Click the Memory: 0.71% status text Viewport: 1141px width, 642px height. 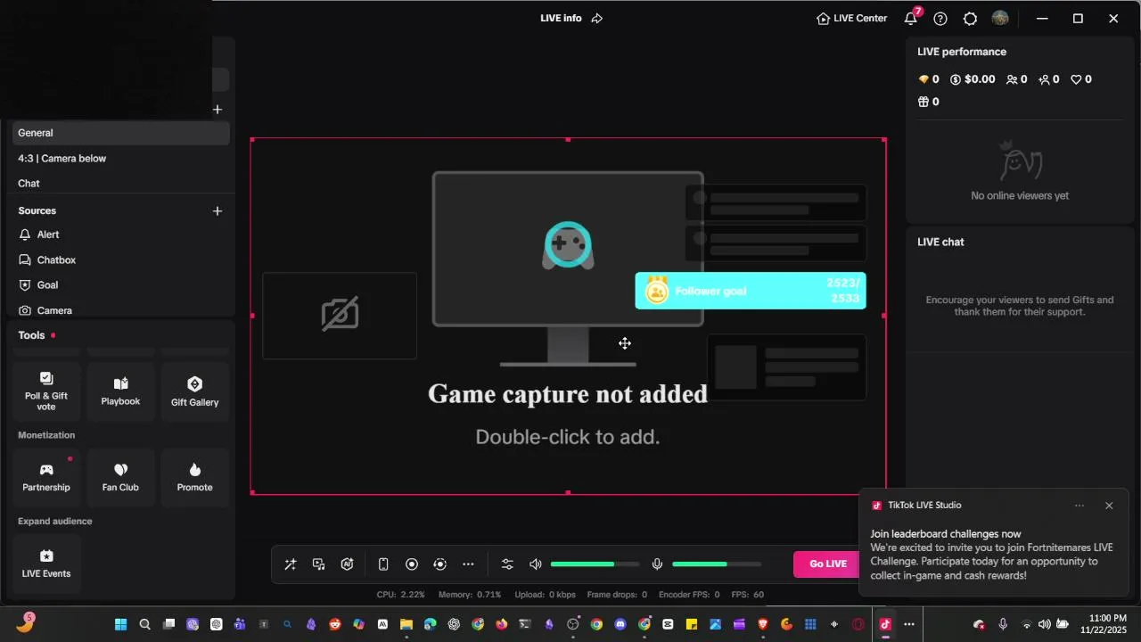point(470,595)
